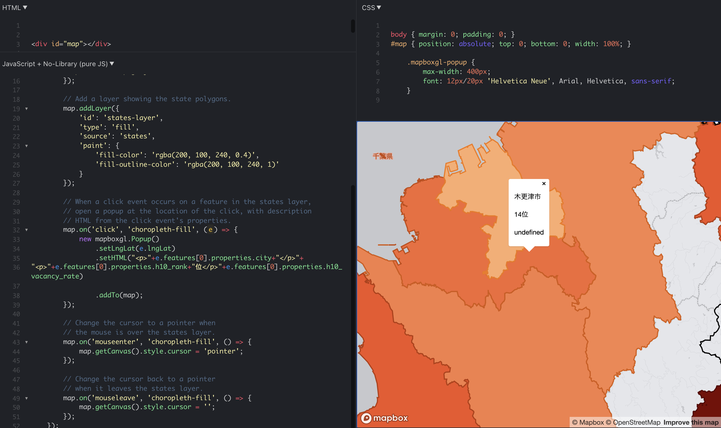Viewport: 721px width, 428px height.
Task: Click the undefined text in the popup
Action: 529,232
